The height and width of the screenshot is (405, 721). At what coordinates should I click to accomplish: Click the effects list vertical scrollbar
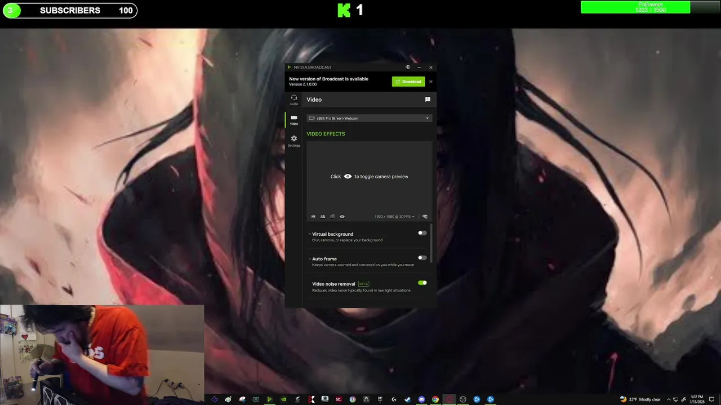click(x=432, y=242)
